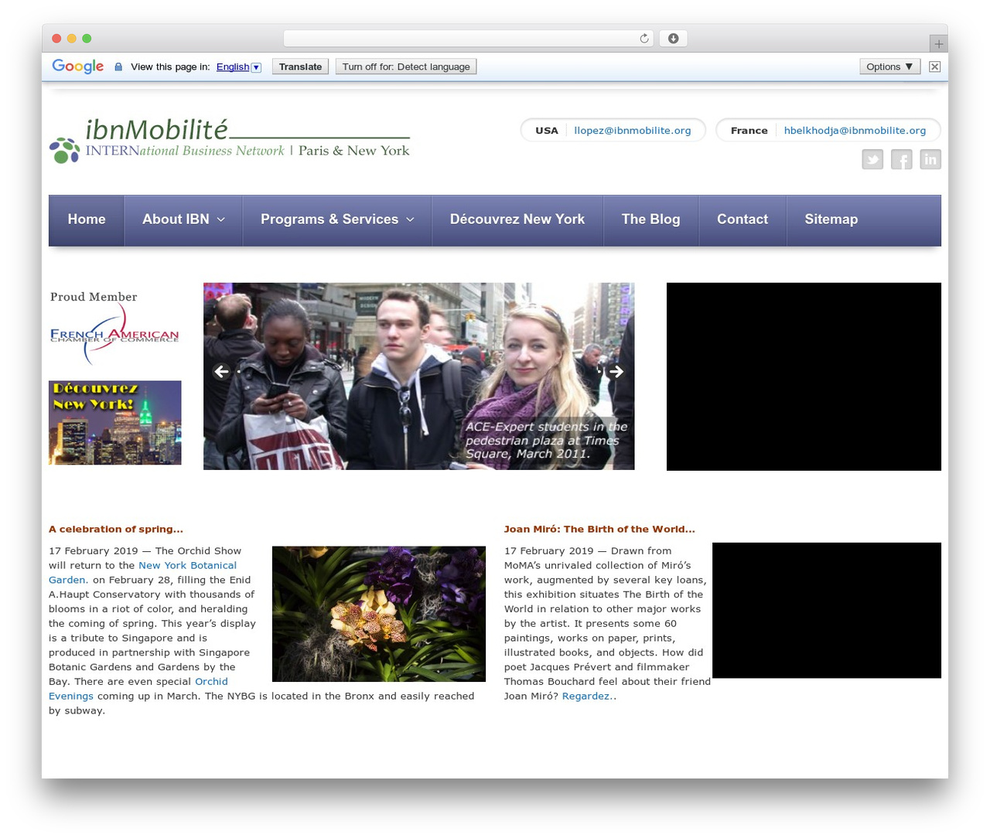Viewport: 990px width, 838px height.
Task: Open a new tab with the plus button
Action: pos(938,43)
